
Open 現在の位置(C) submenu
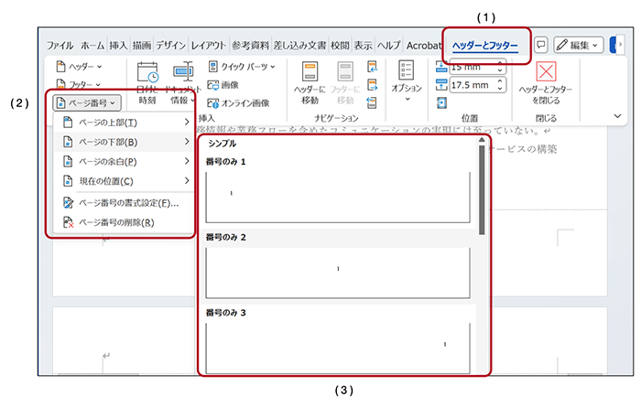125,181
